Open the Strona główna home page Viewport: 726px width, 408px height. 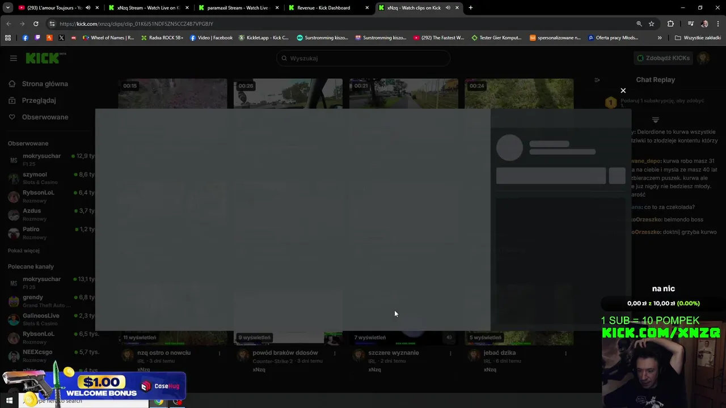coord(45,84)
